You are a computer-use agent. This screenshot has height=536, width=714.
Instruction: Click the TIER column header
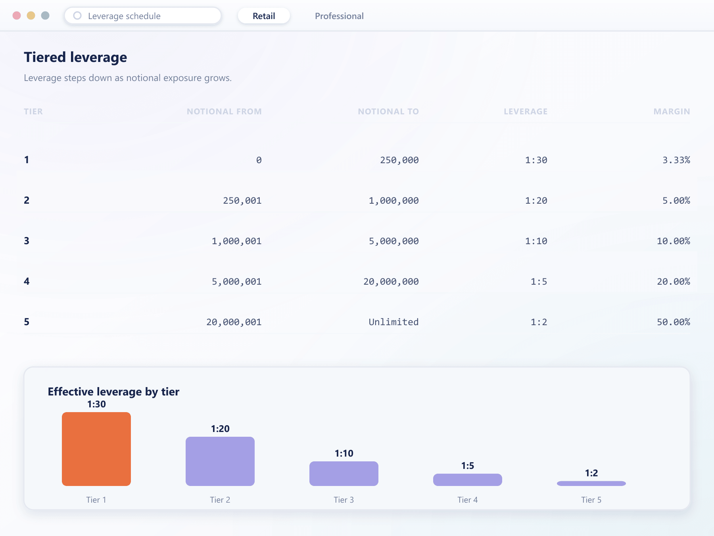(x=33, y=112)
